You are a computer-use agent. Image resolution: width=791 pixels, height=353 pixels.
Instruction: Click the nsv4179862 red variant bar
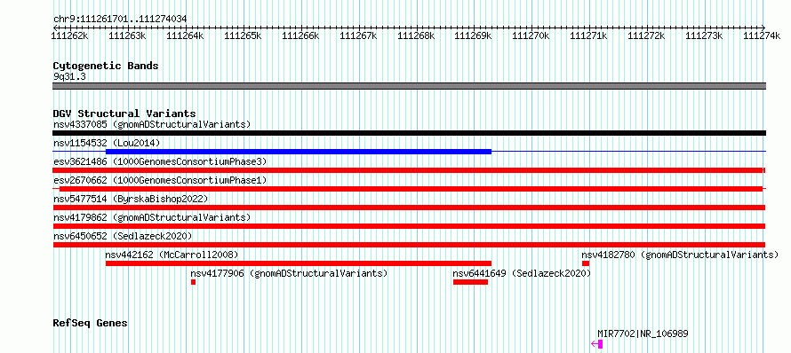click(x=409, y=226)
